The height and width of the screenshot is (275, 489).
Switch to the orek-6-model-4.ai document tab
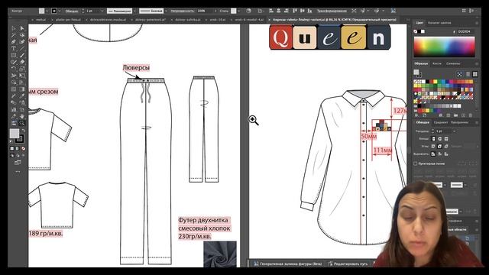(x=249, y=19)
